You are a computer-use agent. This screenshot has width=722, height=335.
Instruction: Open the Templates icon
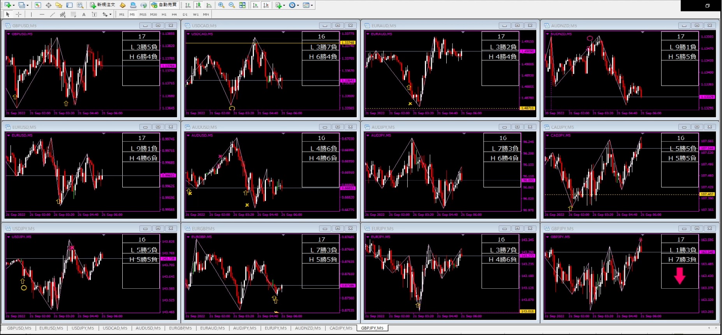[x=306, y=5]
